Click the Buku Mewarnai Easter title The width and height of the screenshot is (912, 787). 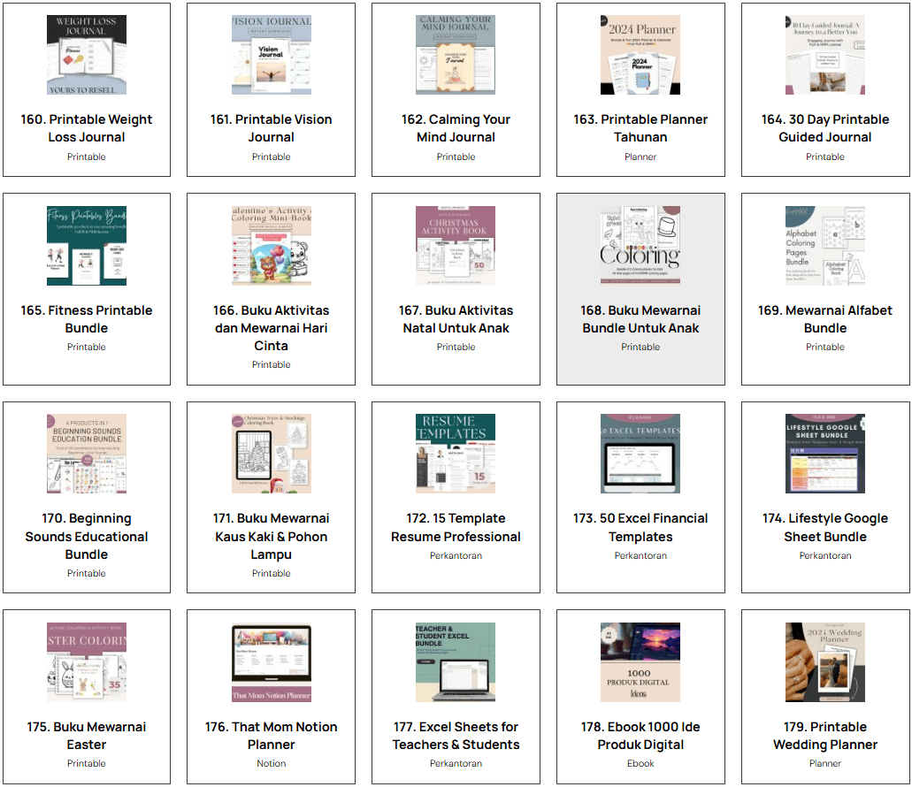pyautogui.click(x=87, y=736)
